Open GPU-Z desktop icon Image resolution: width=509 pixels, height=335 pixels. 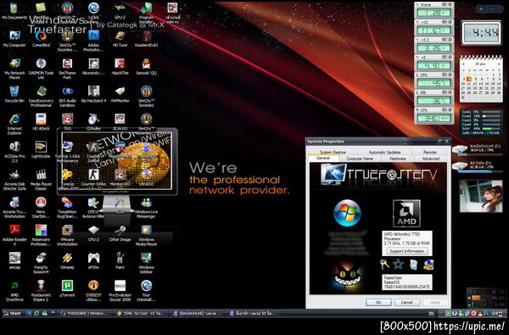120,11
